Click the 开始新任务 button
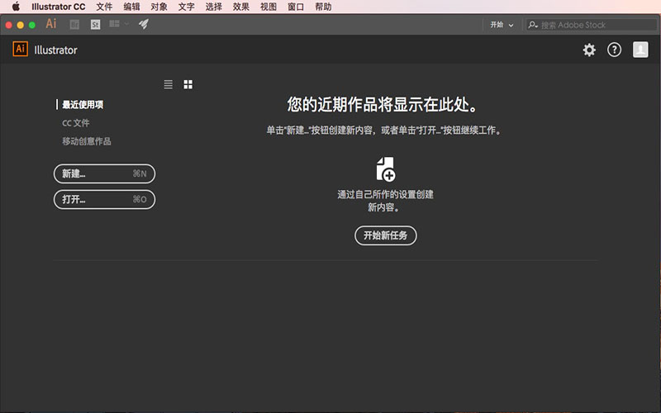The height and width of the screenshot is (413, 661). pyautogui.click(x=386, y=235)
